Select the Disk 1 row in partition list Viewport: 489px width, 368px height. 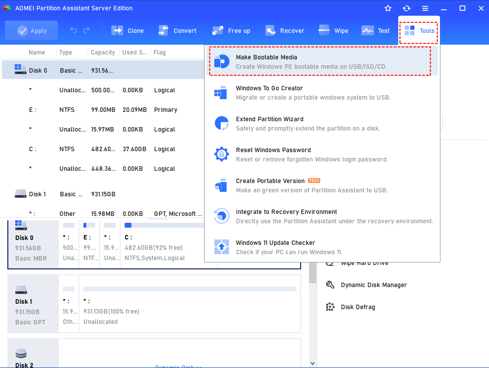pos(103,194)
